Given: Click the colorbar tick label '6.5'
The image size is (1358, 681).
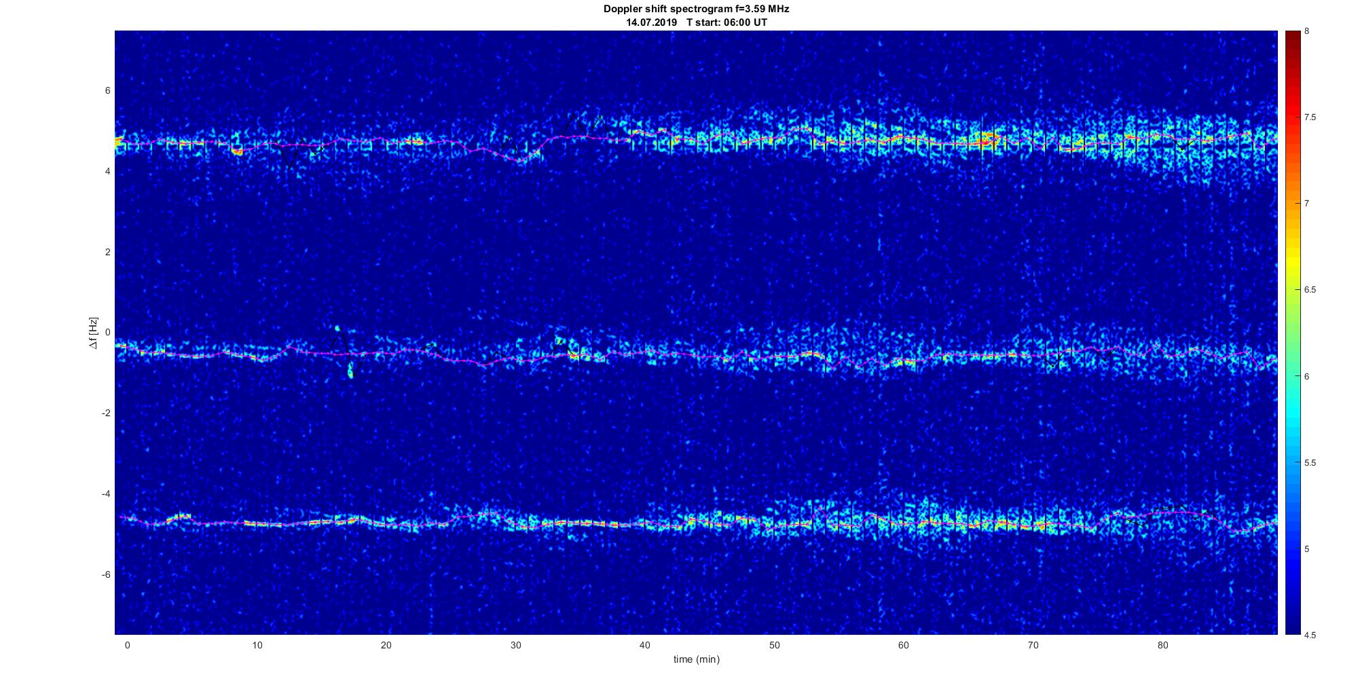Looking at the screenshot, I should [x=1310, y=290].
